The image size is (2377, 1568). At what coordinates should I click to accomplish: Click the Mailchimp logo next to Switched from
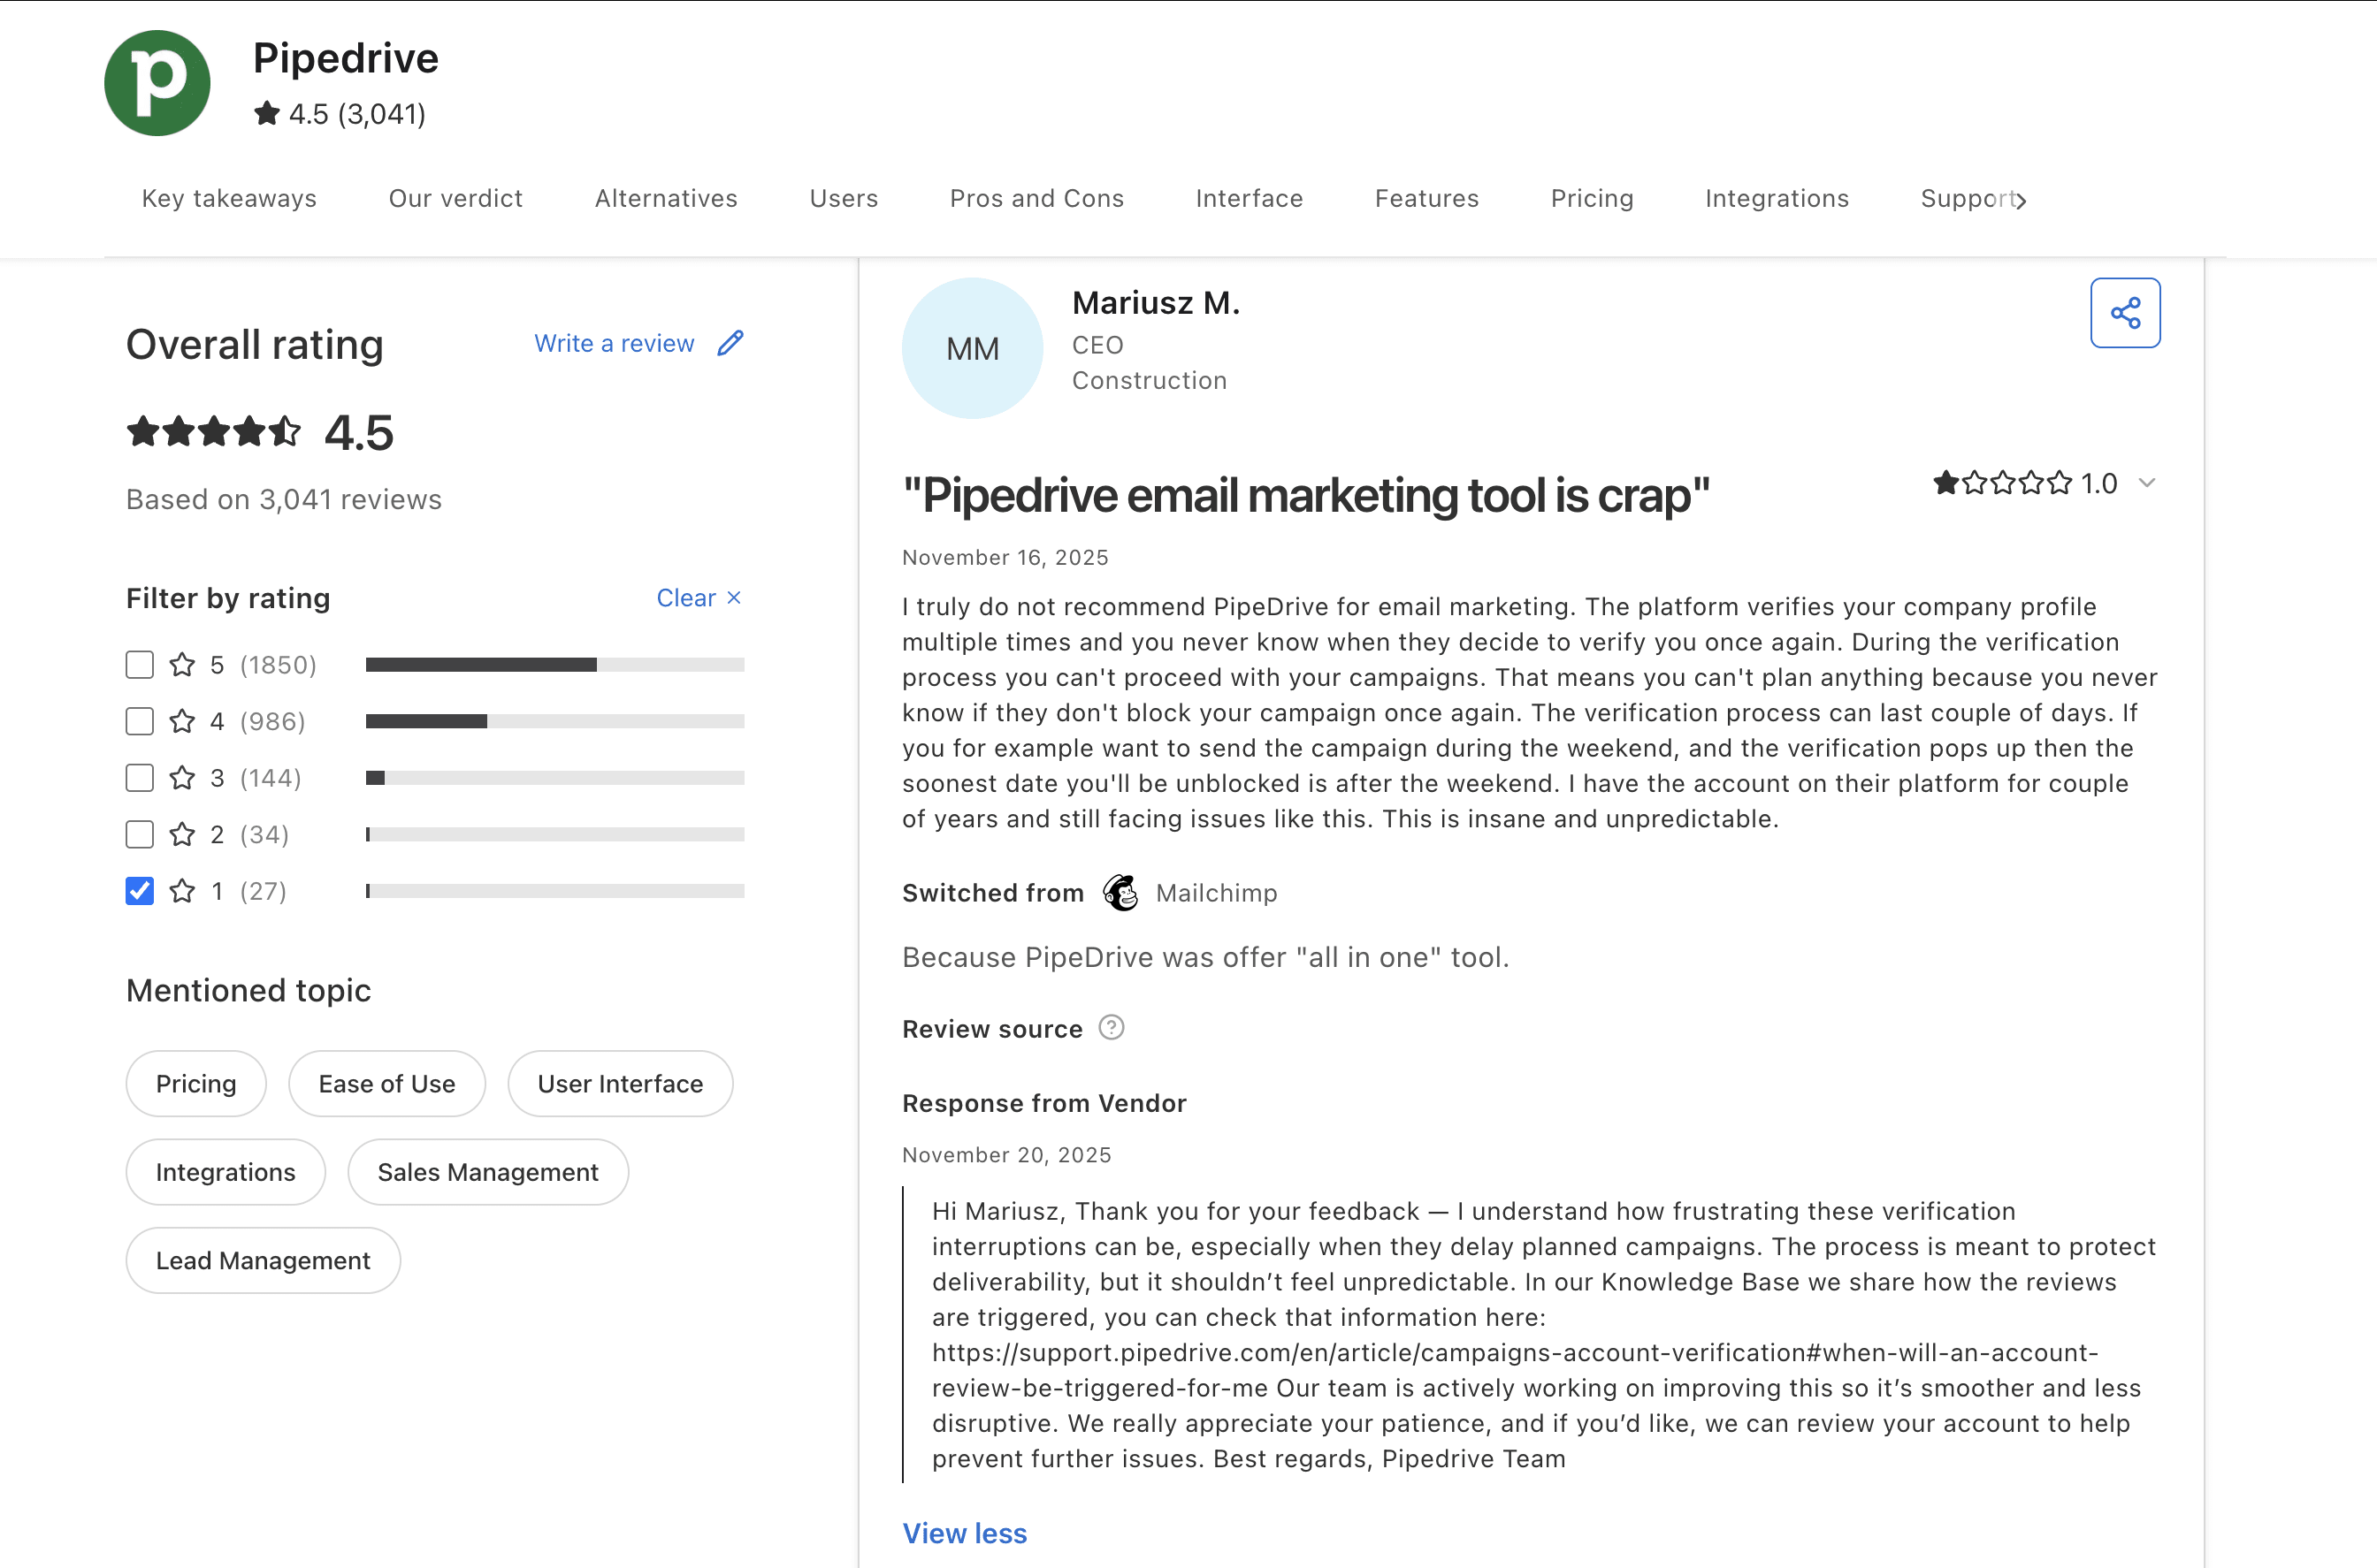point(1120,892)
